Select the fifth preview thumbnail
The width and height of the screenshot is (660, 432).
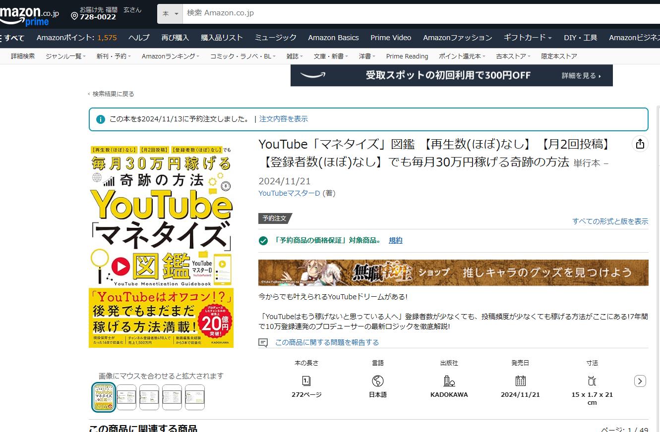point(195,397)
